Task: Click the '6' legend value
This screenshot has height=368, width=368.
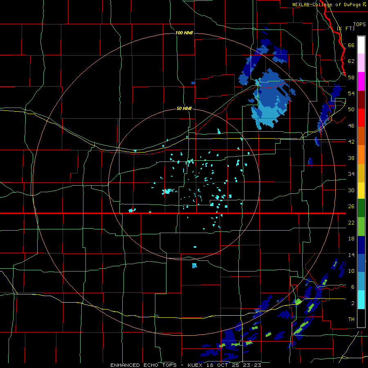Action: (x=353, y=287)
